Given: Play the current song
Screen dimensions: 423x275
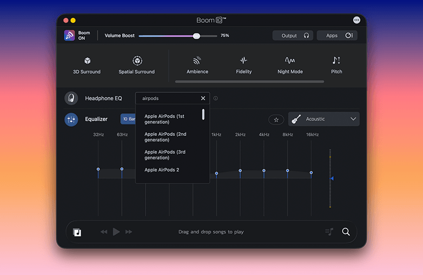Looking at the screenshot, I should [116, 232].
